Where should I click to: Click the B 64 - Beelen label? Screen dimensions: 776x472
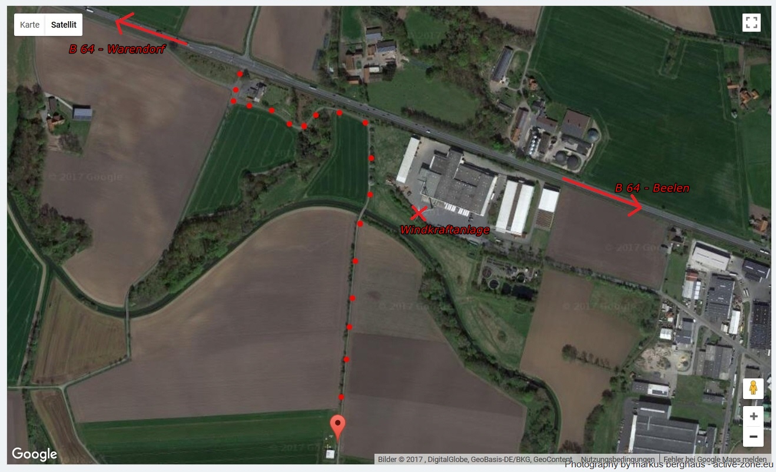pos(652,188)
